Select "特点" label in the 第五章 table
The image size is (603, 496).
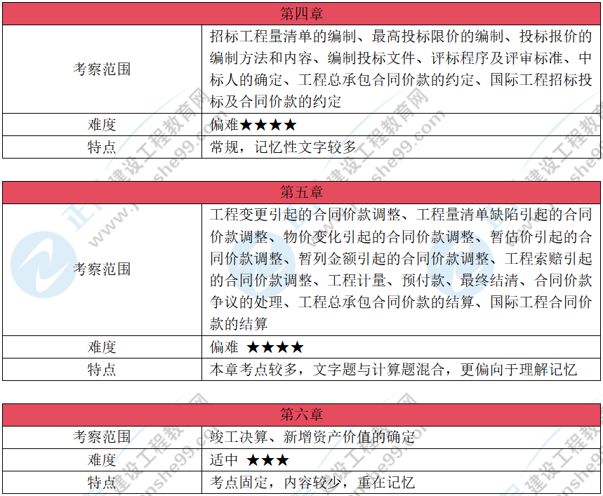[x=102, y=369]
